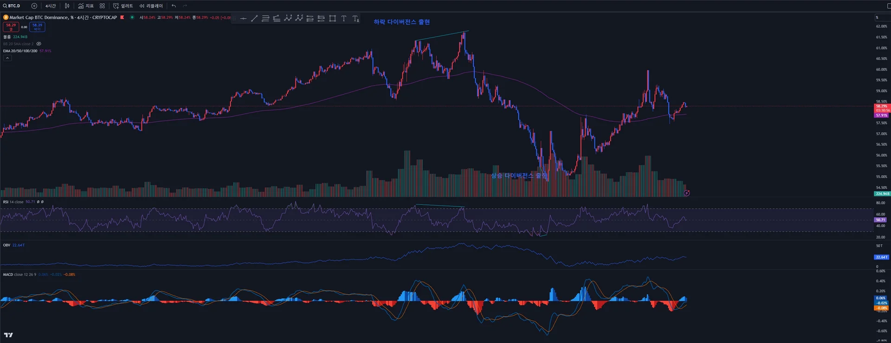Collapse the indicator legend list

pos(7,58)
